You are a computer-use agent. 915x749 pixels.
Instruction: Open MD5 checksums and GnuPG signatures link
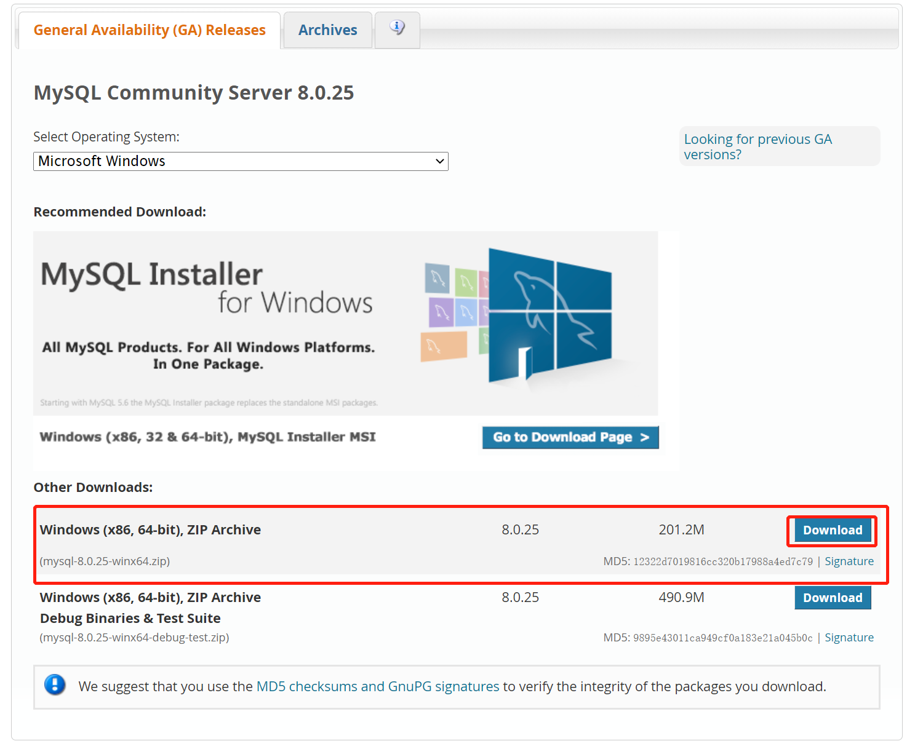tap(378, 686)
